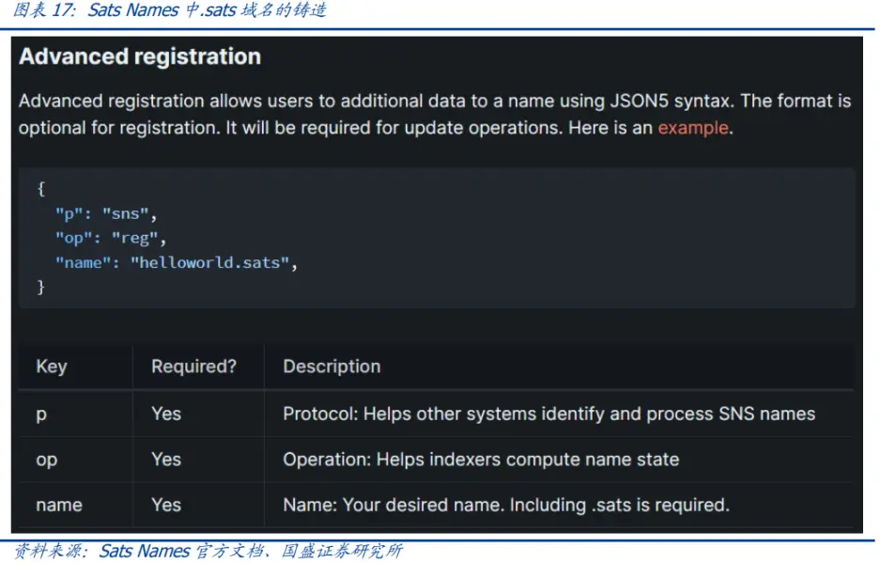Click the Name description mentioning .sats

click(505, 505)
